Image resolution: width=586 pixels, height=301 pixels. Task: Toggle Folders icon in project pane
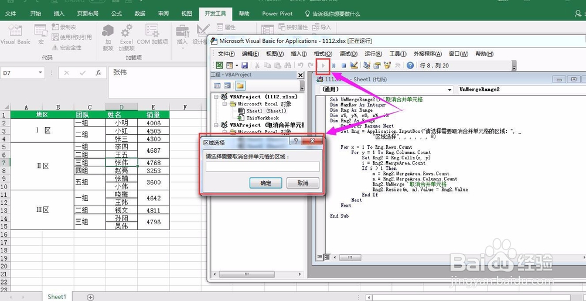[x=240, y=86]
